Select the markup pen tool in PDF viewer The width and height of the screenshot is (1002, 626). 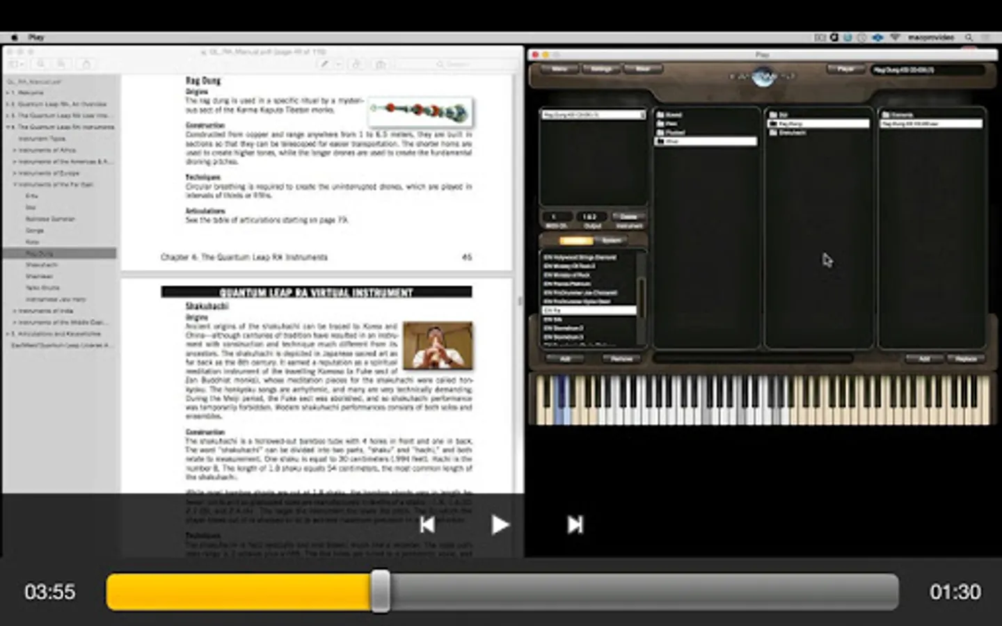click(324, 64)
